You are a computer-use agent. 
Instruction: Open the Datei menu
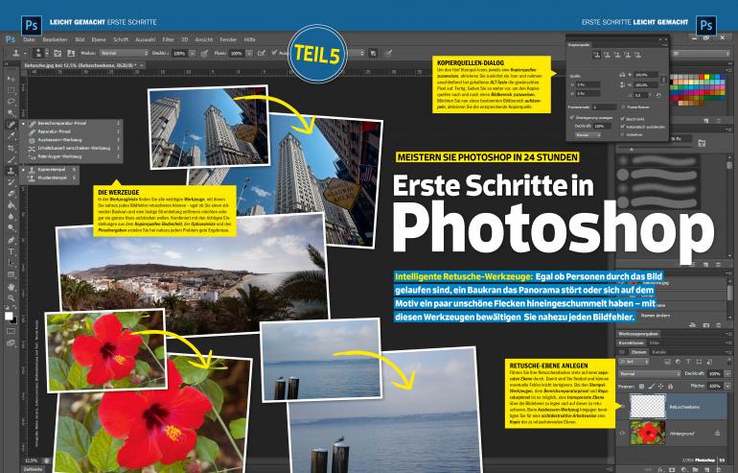(29, 39)
